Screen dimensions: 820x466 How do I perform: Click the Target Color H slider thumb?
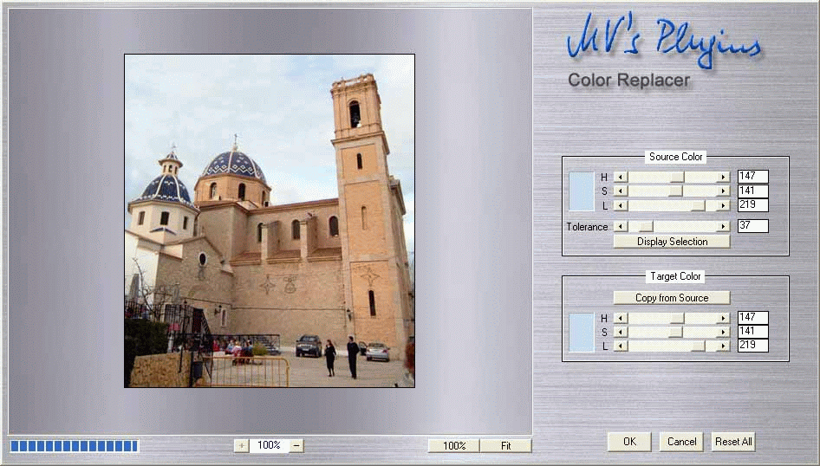click(x=677, y=318)
